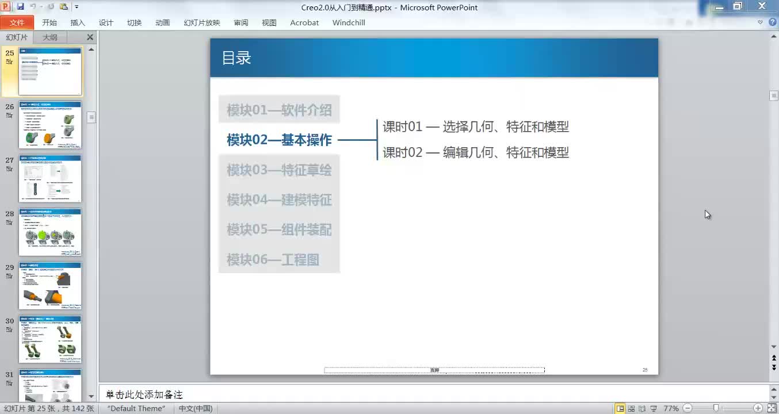Close the slides thumbnail pane
The image size is (779, 414).
coord(90,37)
